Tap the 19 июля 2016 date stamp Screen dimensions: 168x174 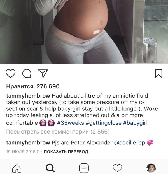point(23,152)
